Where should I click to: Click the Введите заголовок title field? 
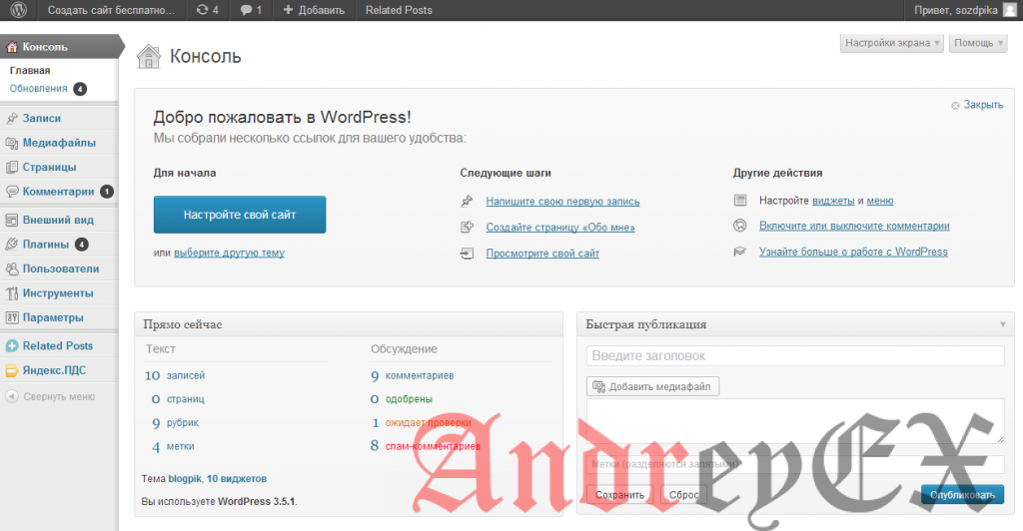(794, 355)
